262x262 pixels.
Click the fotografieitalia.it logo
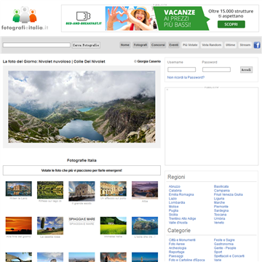click(x=25, y=19)
